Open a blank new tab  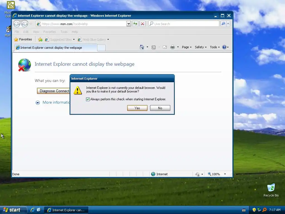coord(101,48)
